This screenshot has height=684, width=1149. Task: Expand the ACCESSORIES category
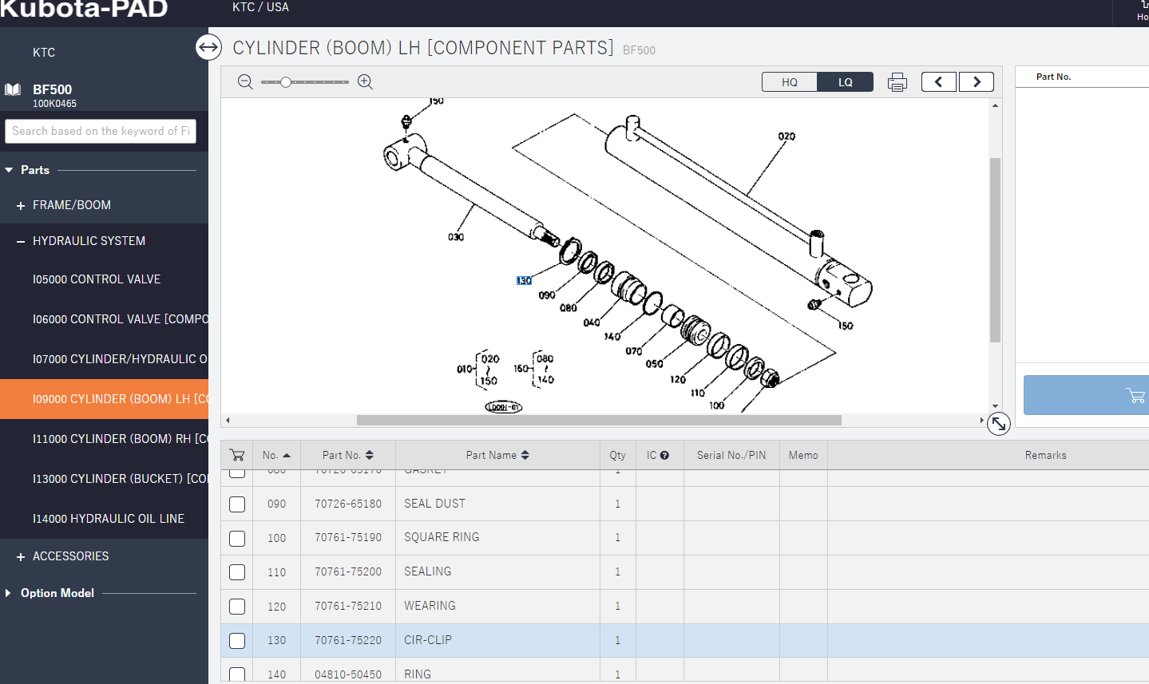(21, 557)
